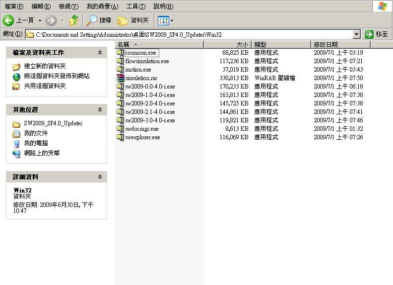393x285 pixels.
Task: Open the 工具(T) menu
Action: click(x=135, y=6)
